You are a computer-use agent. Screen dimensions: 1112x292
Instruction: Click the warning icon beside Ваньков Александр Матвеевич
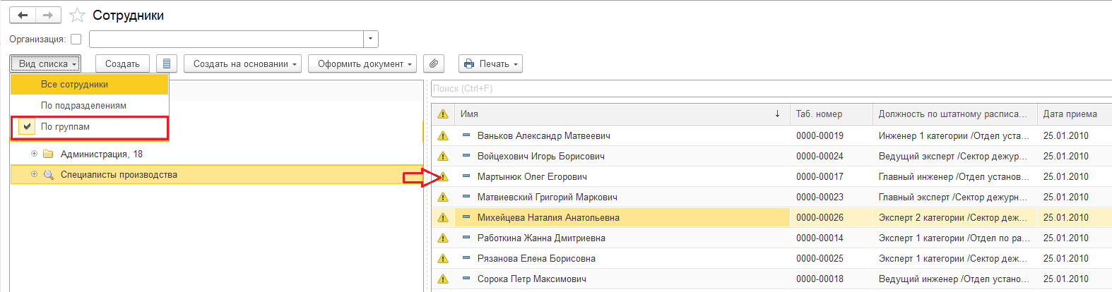coord(443,135)
